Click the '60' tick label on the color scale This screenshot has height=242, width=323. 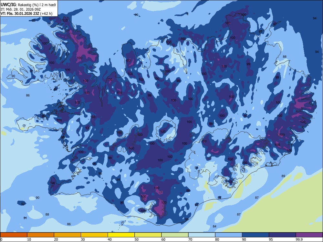(x=163, y=239)
